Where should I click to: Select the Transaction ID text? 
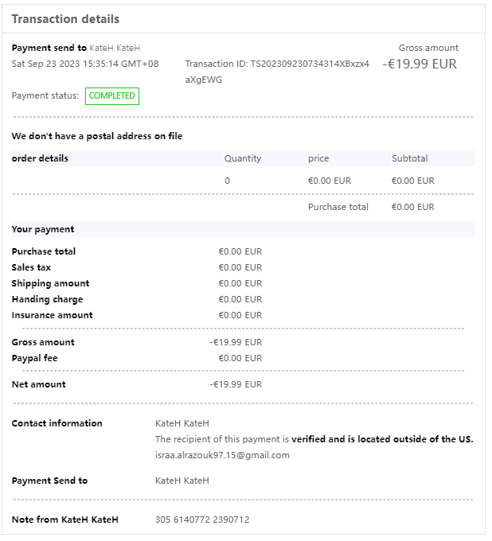pos(277,64)
